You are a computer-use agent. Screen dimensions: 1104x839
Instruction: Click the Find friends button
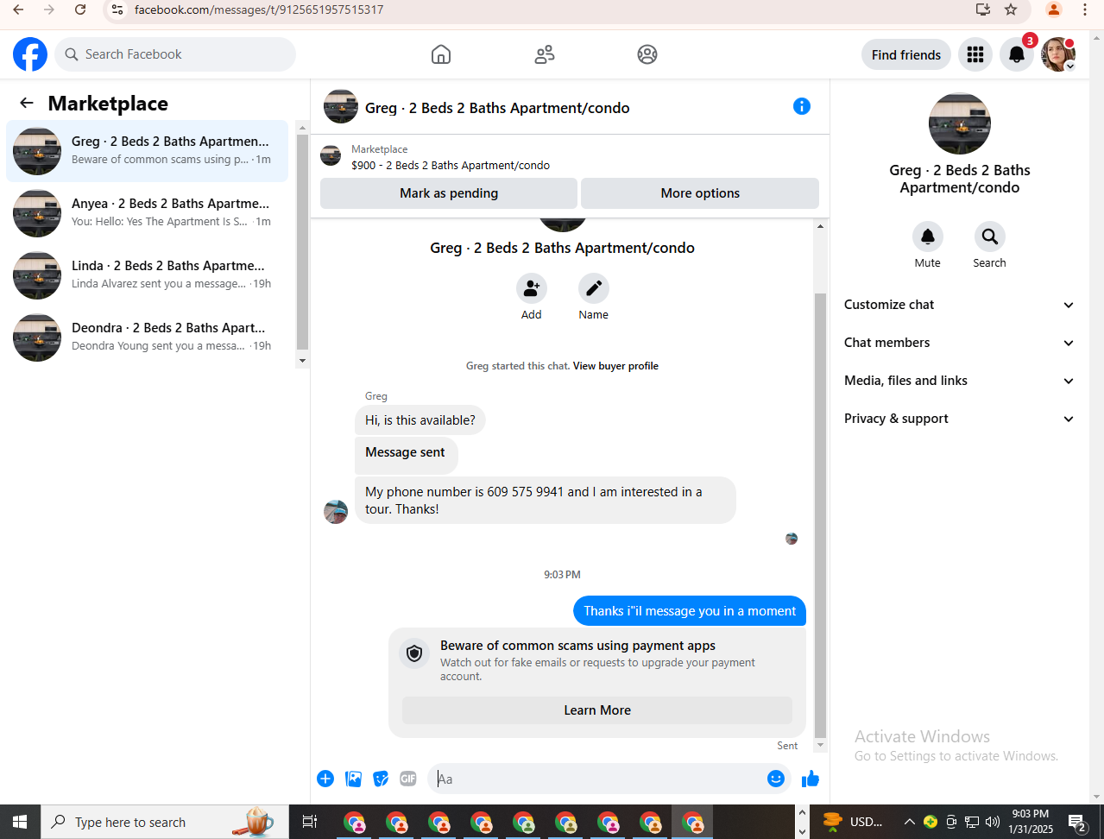pyautogui.click(x=906, y=54)
